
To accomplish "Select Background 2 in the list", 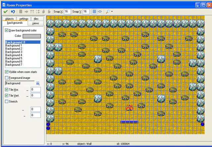I will tap(23, 49).
